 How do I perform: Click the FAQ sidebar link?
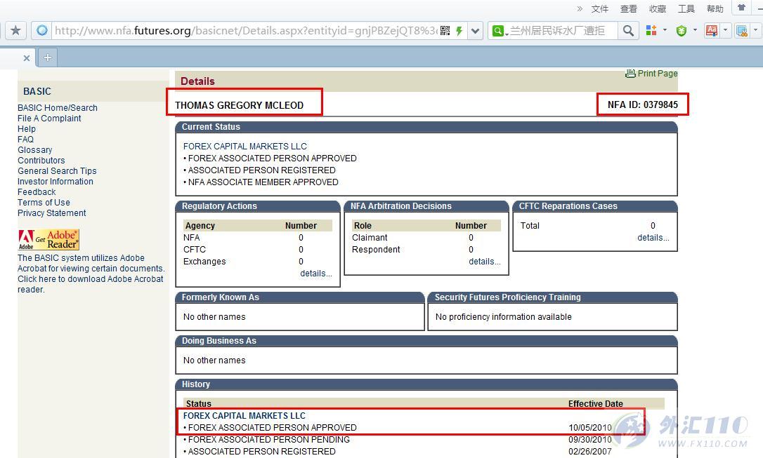[25, 140]
